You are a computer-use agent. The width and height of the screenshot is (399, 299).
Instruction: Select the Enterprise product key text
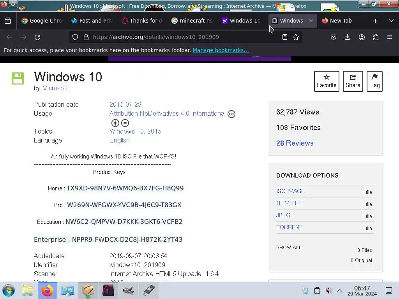127,239
